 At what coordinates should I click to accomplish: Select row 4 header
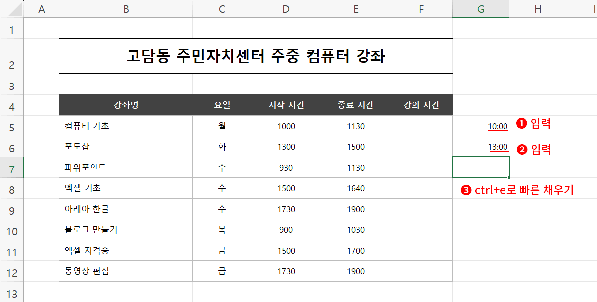click(x=12, y=105)
